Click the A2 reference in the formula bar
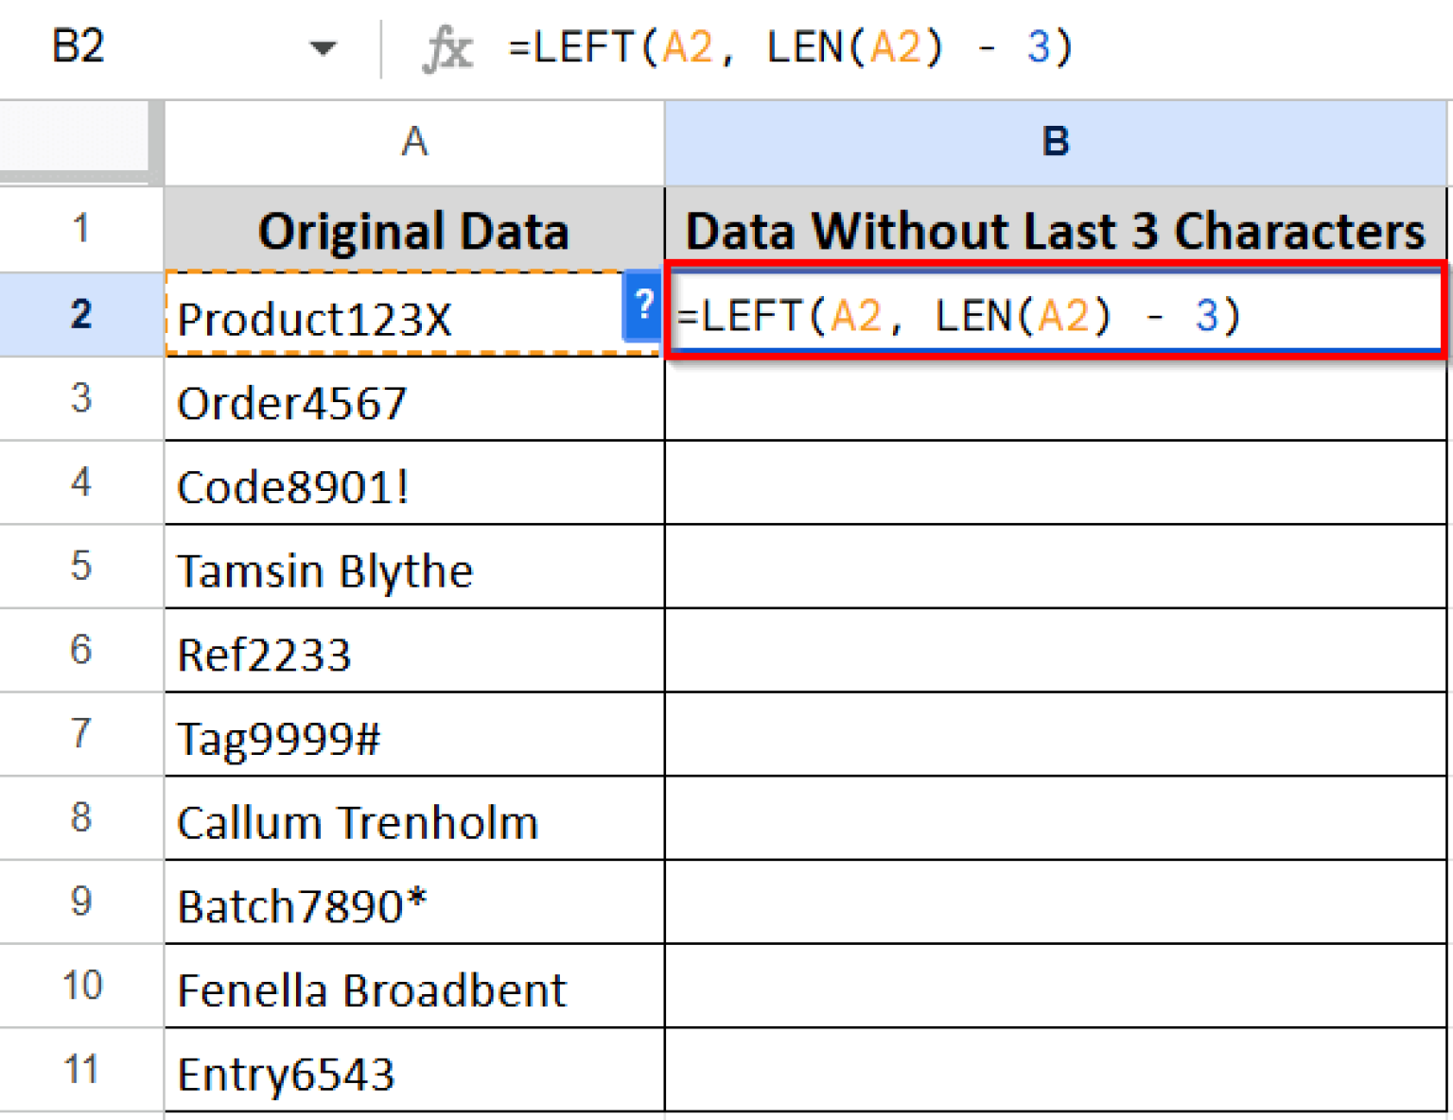This screenshot has height=1120, width=1453. pos(683,47)
